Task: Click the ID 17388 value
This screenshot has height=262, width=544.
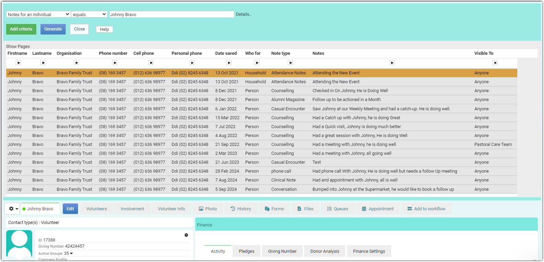Action: click(49, 240)
